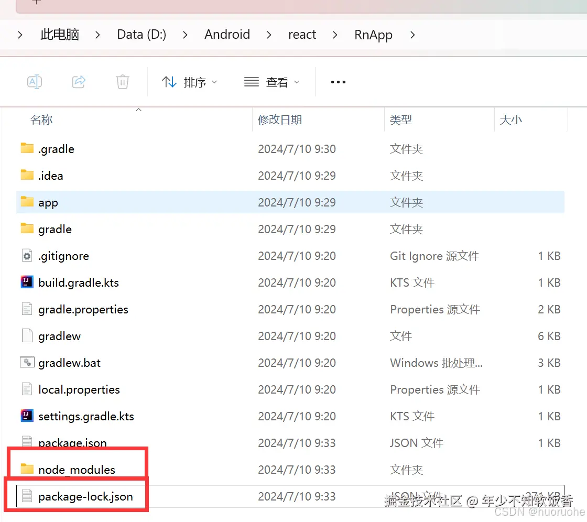Viewport: 587px width, 522px height.
Task: Click the package-lock.json file icon
Action: [27, 496]
